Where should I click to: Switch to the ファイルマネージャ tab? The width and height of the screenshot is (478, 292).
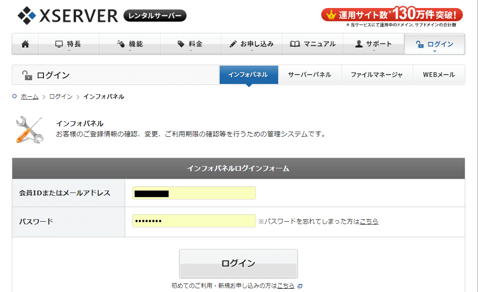point(377,75)
